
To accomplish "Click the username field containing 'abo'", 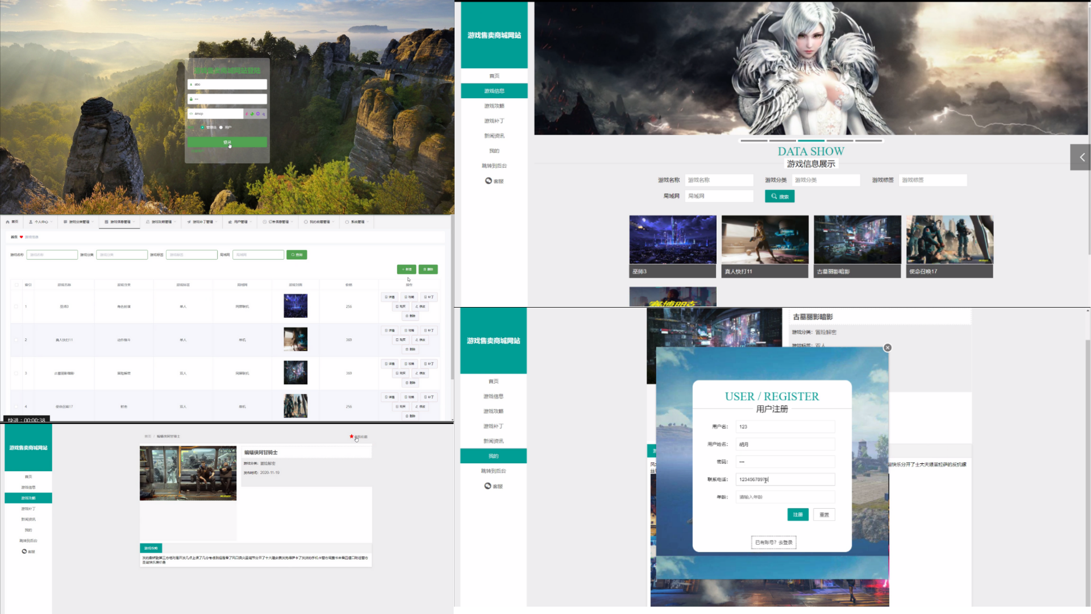I will [227, 84].
